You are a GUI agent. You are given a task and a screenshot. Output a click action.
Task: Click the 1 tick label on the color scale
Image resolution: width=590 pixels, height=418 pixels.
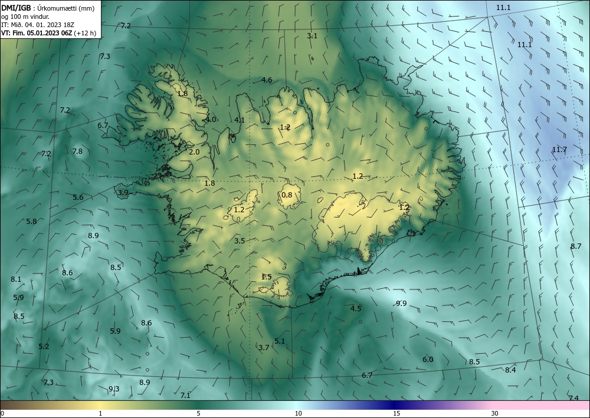100,413
